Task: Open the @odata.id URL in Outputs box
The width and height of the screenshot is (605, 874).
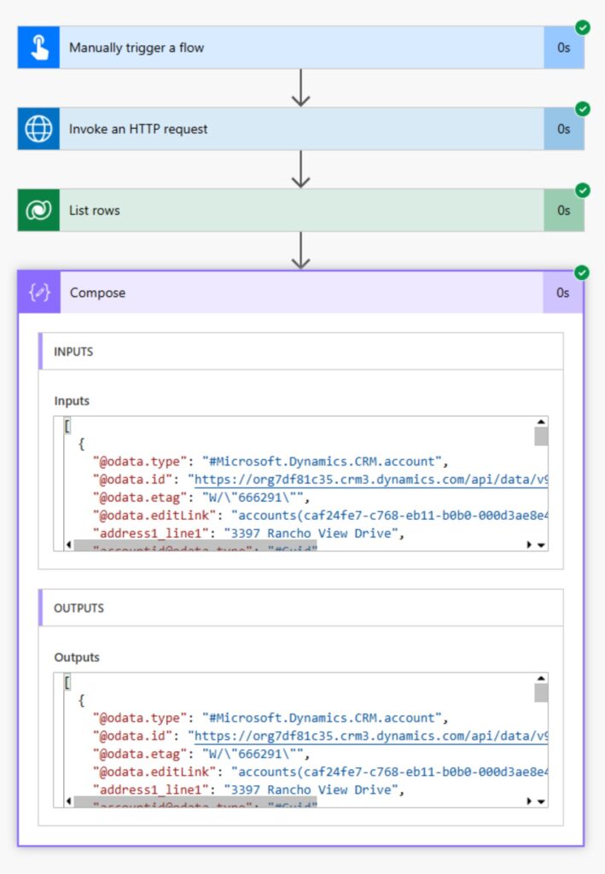Action: [x=370, y=736]
